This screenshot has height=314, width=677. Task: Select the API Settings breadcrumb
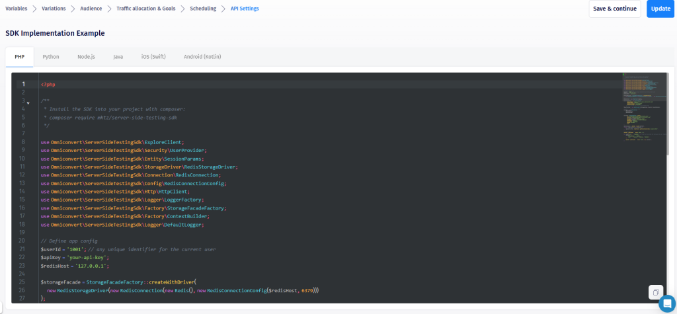[245, 9]
